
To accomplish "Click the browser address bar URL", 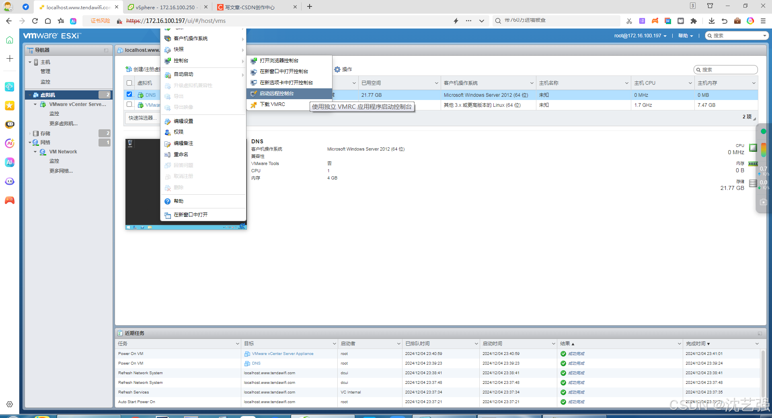I will pyautogui.click(x=176, y=21).
